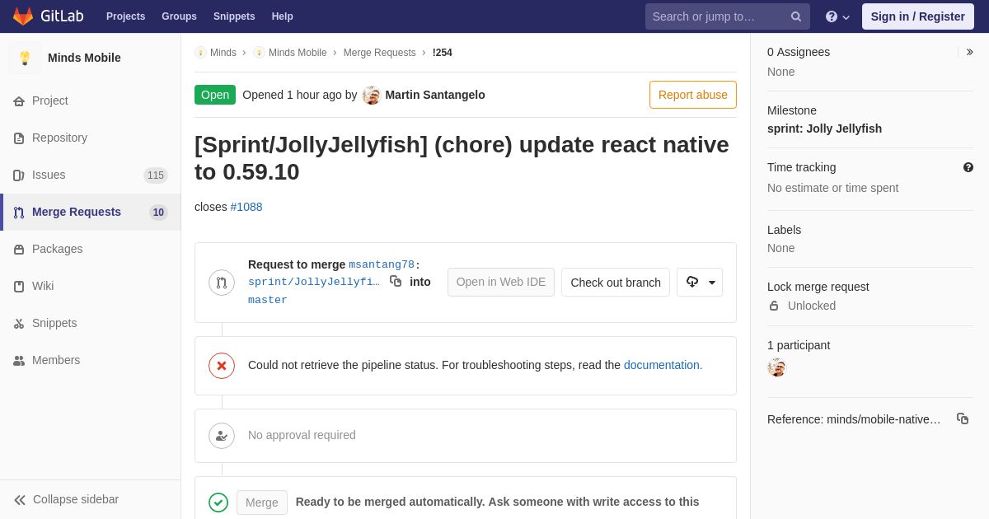
Task: Click the Project home icon
Action: pos(19,101)
